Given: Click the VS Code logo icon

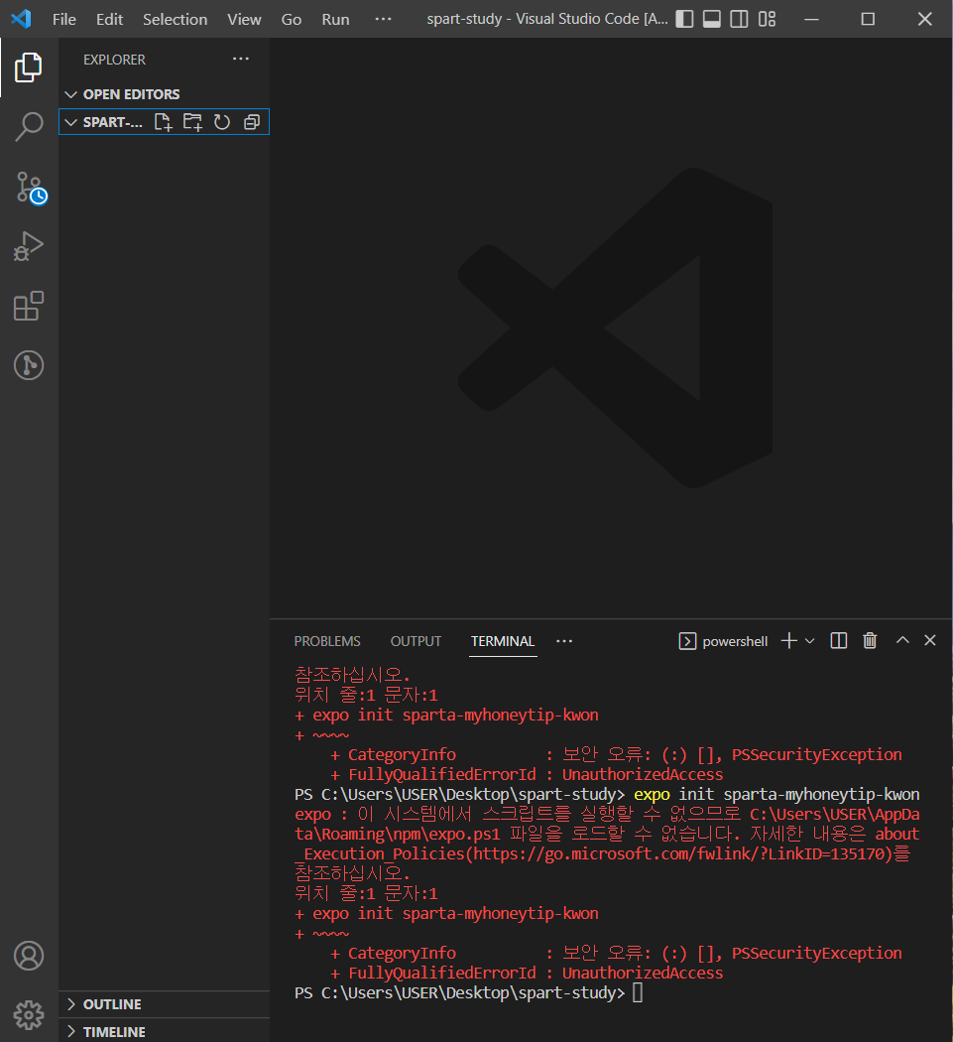Looking at the screenshot, I should pyautogui.click(x=21, y=19).
